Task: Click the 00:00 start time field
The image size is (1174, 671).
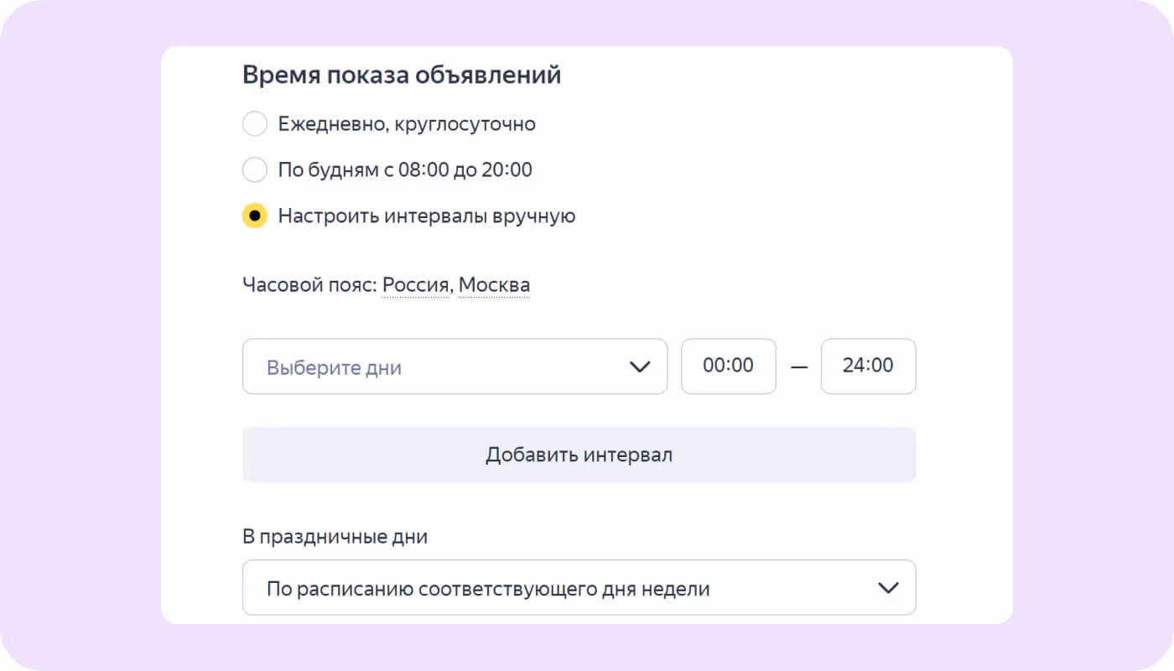Action: [729, 367]
